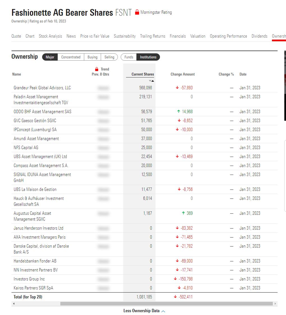286x315 pixels.
Task: Sort by Change Amount column header
Action: tap(182, 74)
